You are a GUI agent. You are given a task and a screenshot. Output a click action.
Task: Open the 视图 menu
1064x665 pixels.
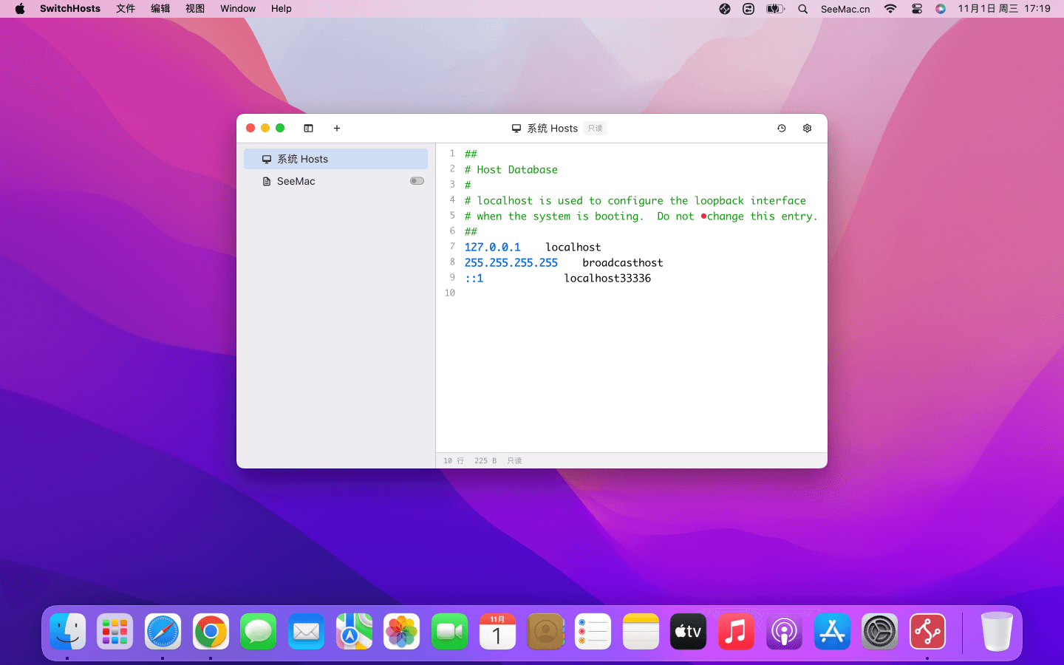coord(195,9)
